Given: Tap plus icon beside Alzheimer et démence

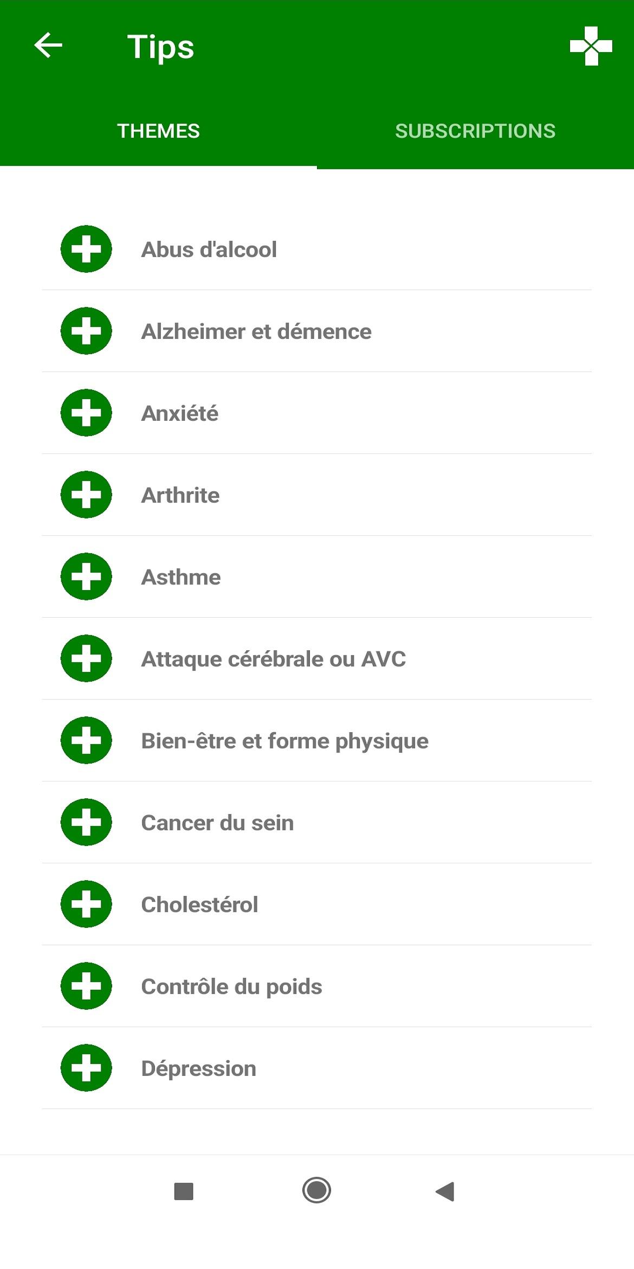Looking at the screenshot, I should [x=86, y=331].
